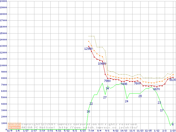Click the 7498 data point label
Screen dimensions: 176x132
point(124,84)
